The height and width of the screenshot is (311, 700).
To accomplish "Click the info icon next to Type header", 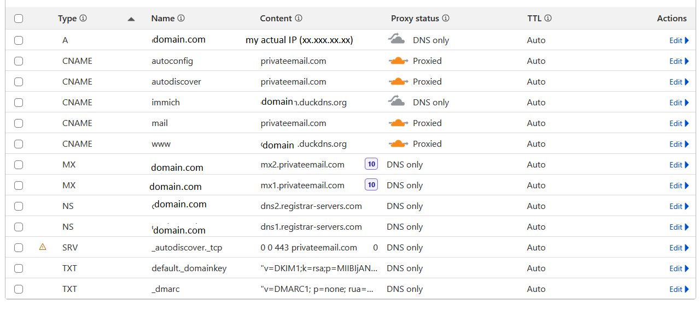I will [83, 18].
